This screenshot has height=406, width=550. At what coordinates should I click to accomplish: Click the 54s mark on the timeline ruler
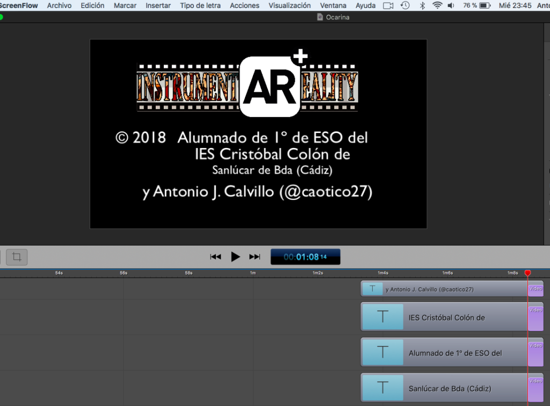[59, 273]
